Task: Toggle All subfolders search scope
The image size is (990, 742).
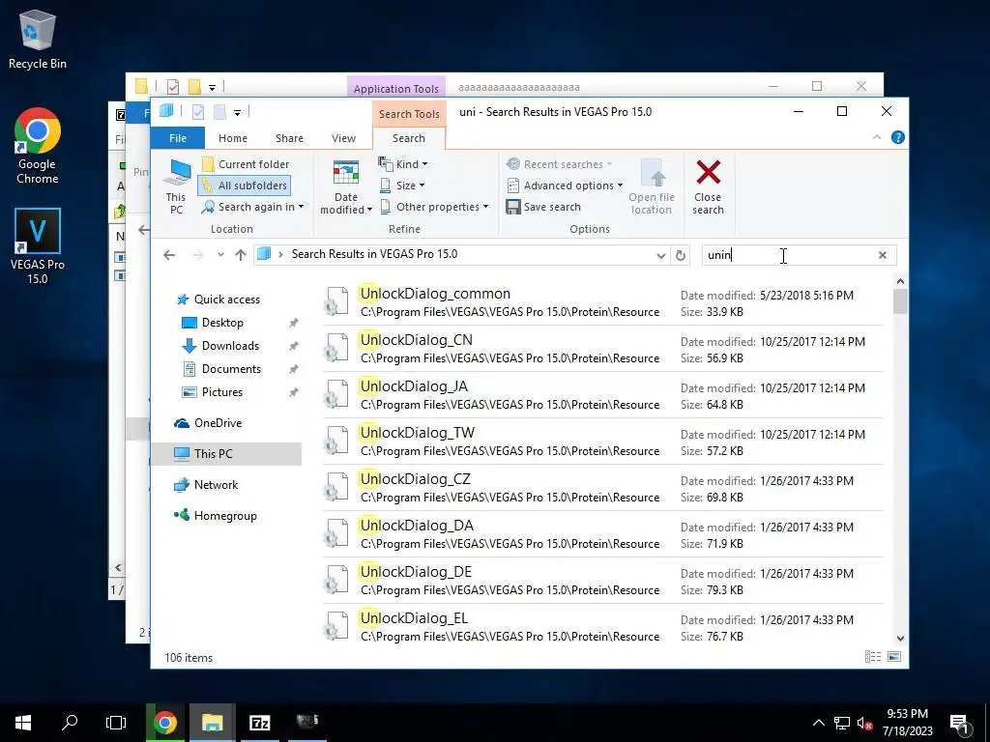Action: coord(245,185)
